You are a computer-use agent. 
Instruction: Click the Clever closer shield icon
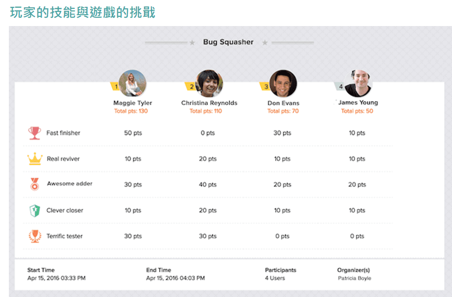[34, 210]
